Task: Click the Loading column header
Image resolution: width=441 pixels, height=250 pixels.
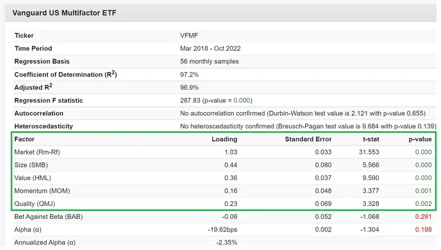Action: [x=225, y=139]
